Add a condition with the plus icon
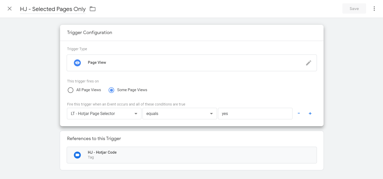Screen dimensions: 383x179 (310, 113)
